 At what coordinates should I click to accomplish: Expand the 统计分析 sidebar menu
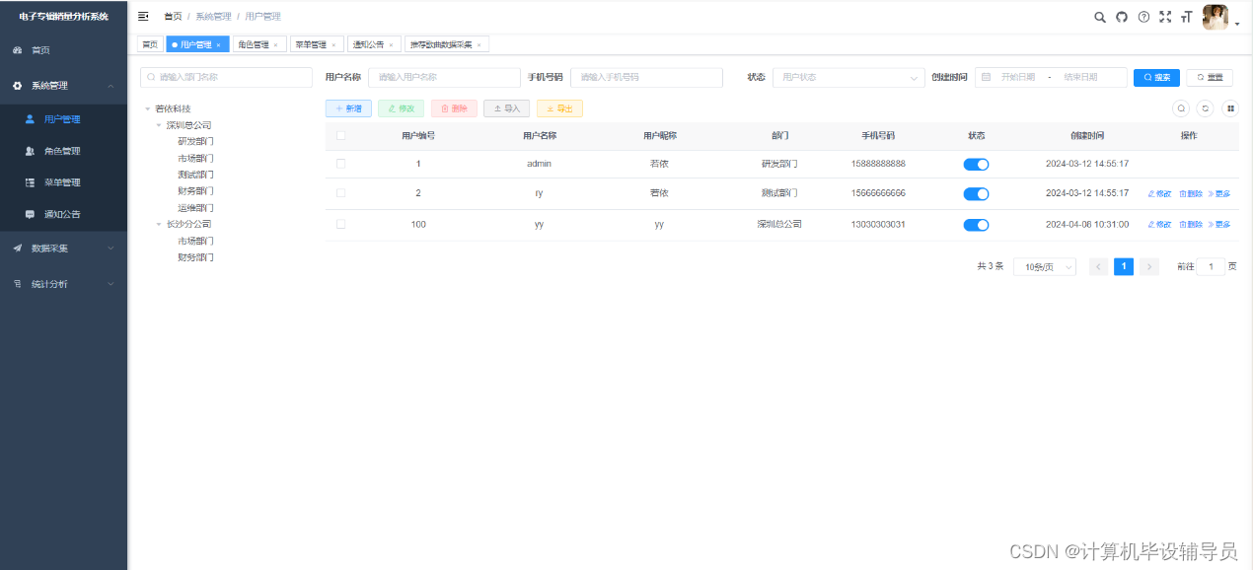click(63, 283)
